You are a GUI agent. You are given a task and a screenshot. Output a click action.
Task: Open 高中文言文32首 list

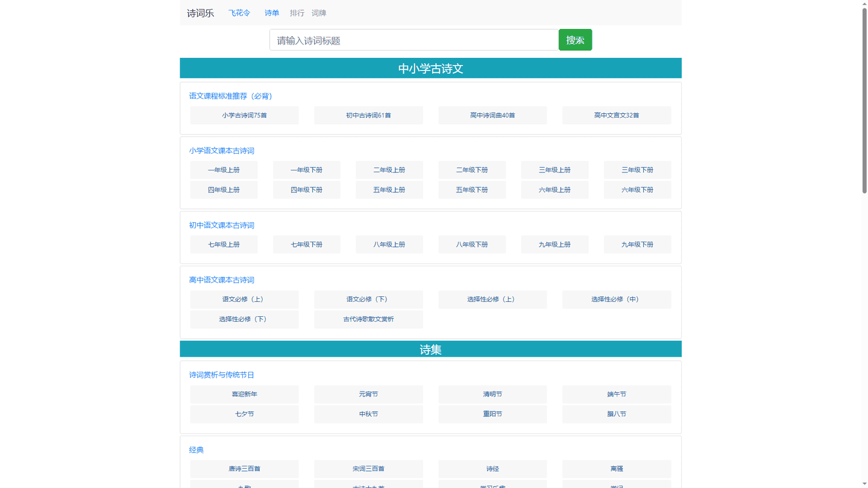coord(617,115)
